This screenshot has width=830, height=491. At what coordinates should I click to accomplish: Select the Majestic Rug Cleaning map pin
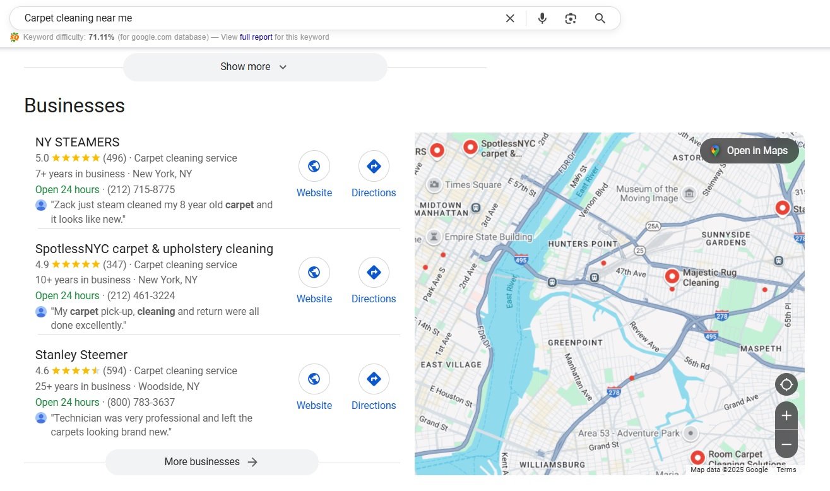[672, 276]
